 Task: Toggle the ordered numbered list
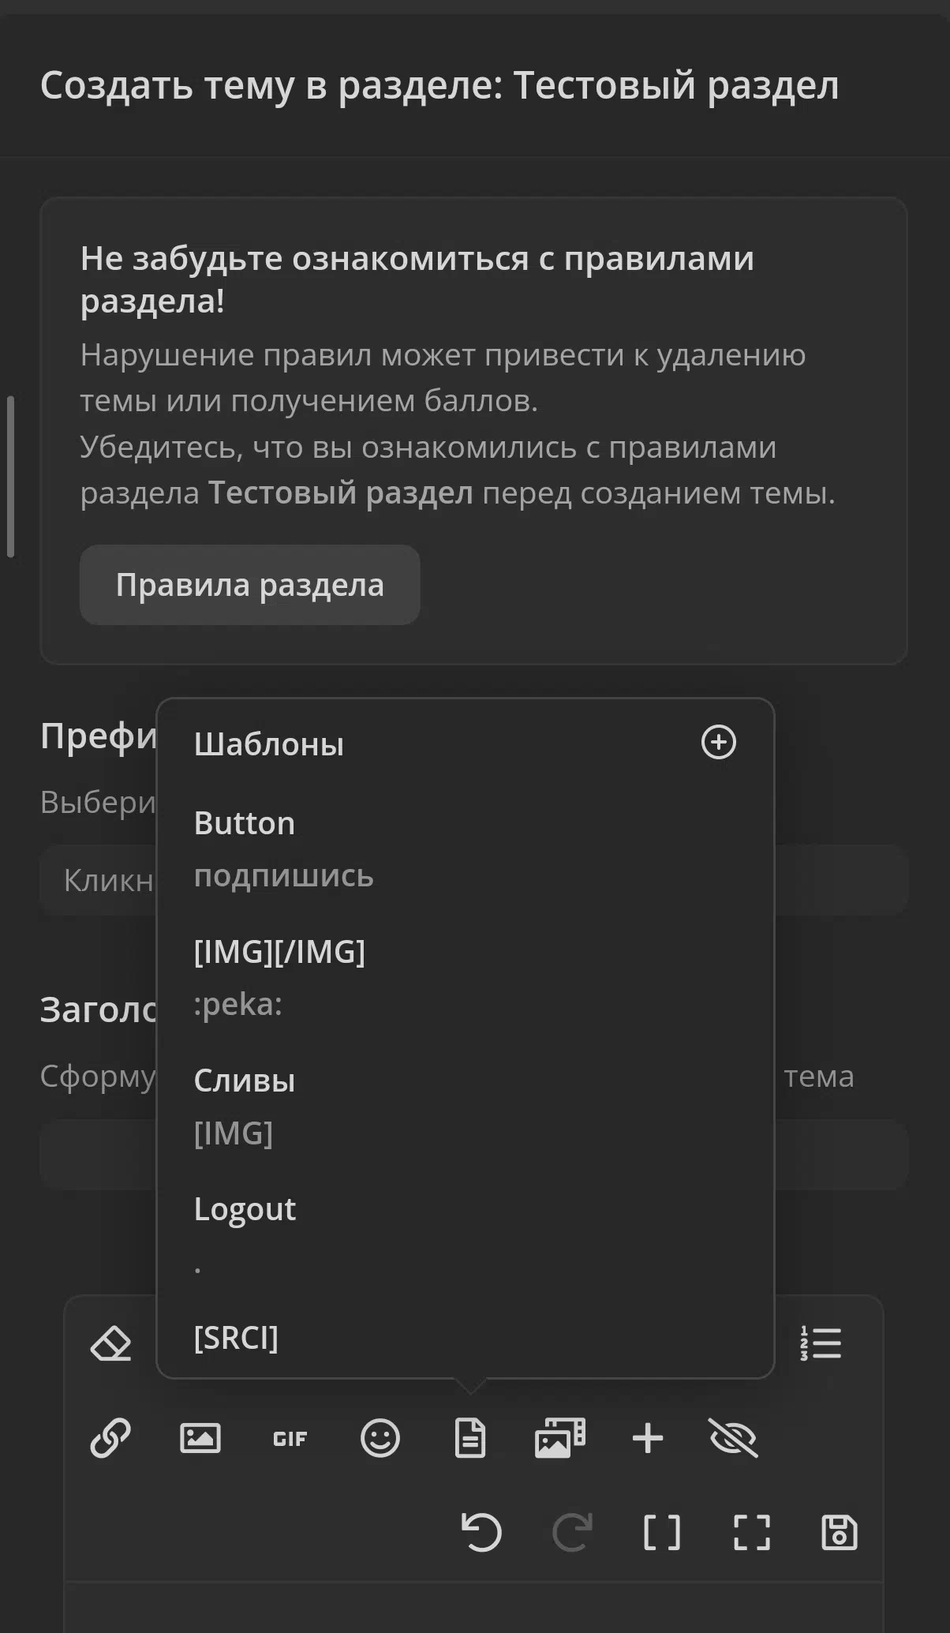coord(821,1343)
